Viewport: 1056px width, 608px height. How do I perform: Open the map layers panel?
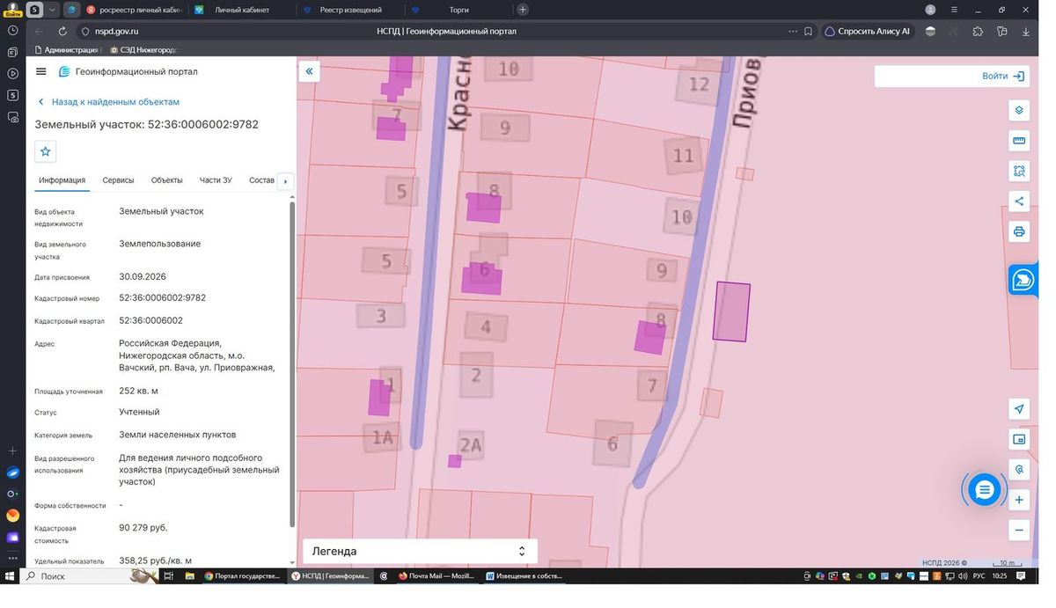point(1019,110)
